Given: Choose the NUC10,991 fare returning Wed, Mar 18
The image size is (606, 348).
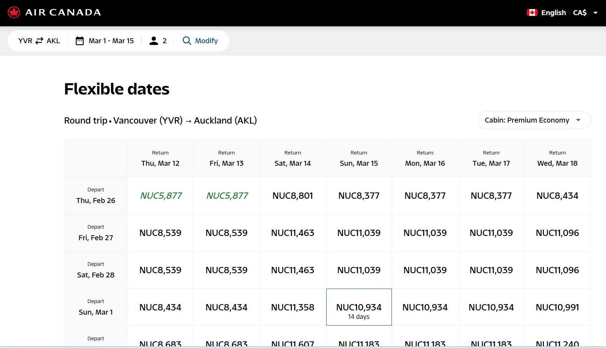Looking at the screenshot, I should (558, 307).
